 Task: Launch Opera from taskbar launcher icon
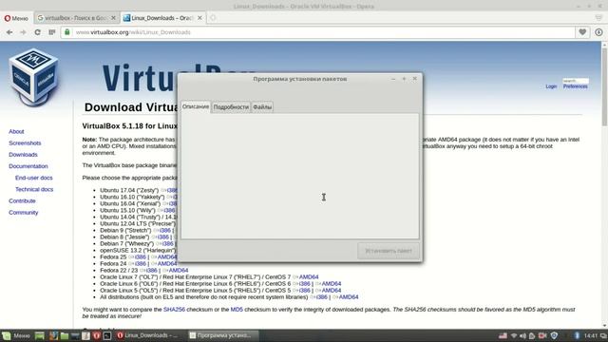[97, 335]
